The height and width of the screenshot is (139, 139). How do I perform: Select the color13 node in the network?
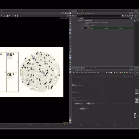pyautogui.click(x=88, y=103)
